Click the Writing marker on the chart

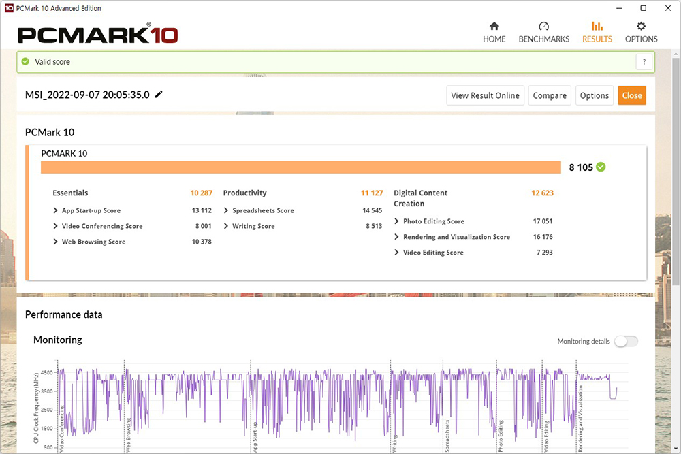pos(394,444)
